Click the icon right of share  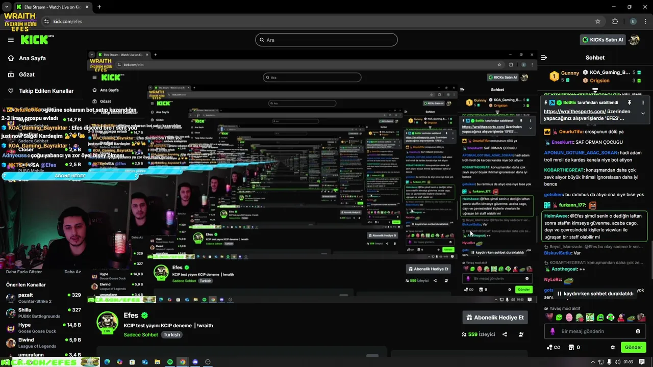pos(521,334)
